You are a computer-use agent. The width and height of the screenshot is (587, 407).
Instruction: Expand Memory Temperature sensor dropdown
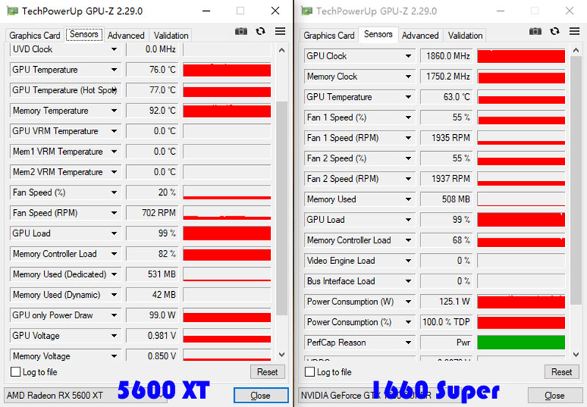[x=114, y=111]
